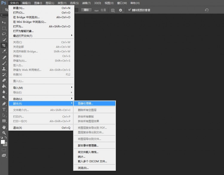Viewport: 224px width, 175px height.
Task: Click the reset crop arrow icon
Action: click(x=206, y=10)
